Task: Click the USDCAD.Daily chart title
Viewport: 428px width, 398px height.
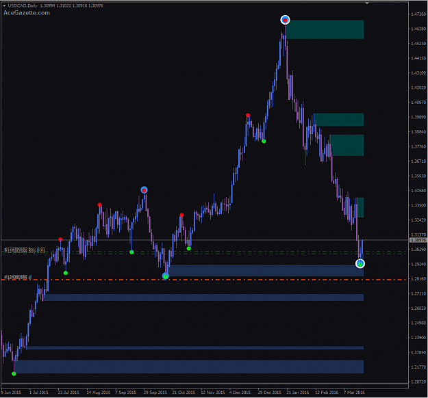Action: tap(23, 5)
